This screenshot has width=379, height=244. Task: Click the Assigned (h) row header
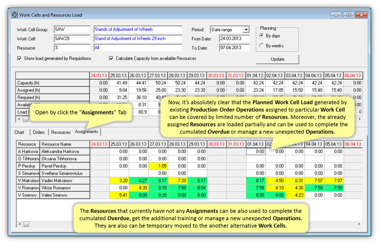pyautogui.click(x=53, y=90)
